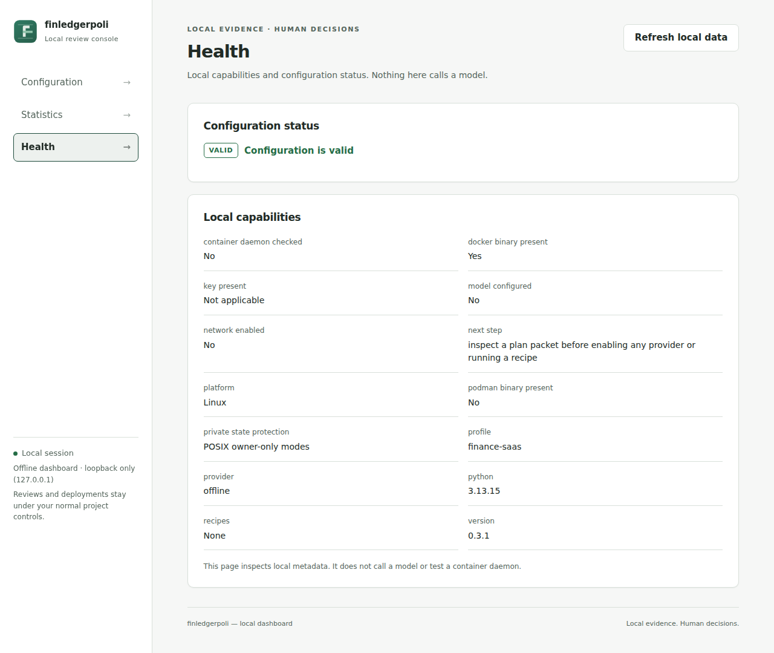Select the Health sidebar item
The height and width of the screenshot is (653, 774).
[76, 147]
